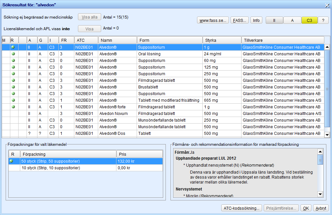332x215 pixels.
Task: Click benefit info panel scrollbar thumb
Action: [320, 160]
